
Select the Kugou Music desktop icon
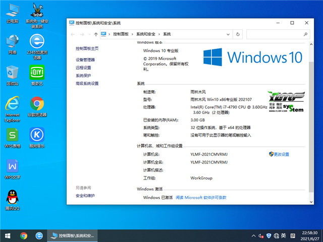tap(37, 138)
